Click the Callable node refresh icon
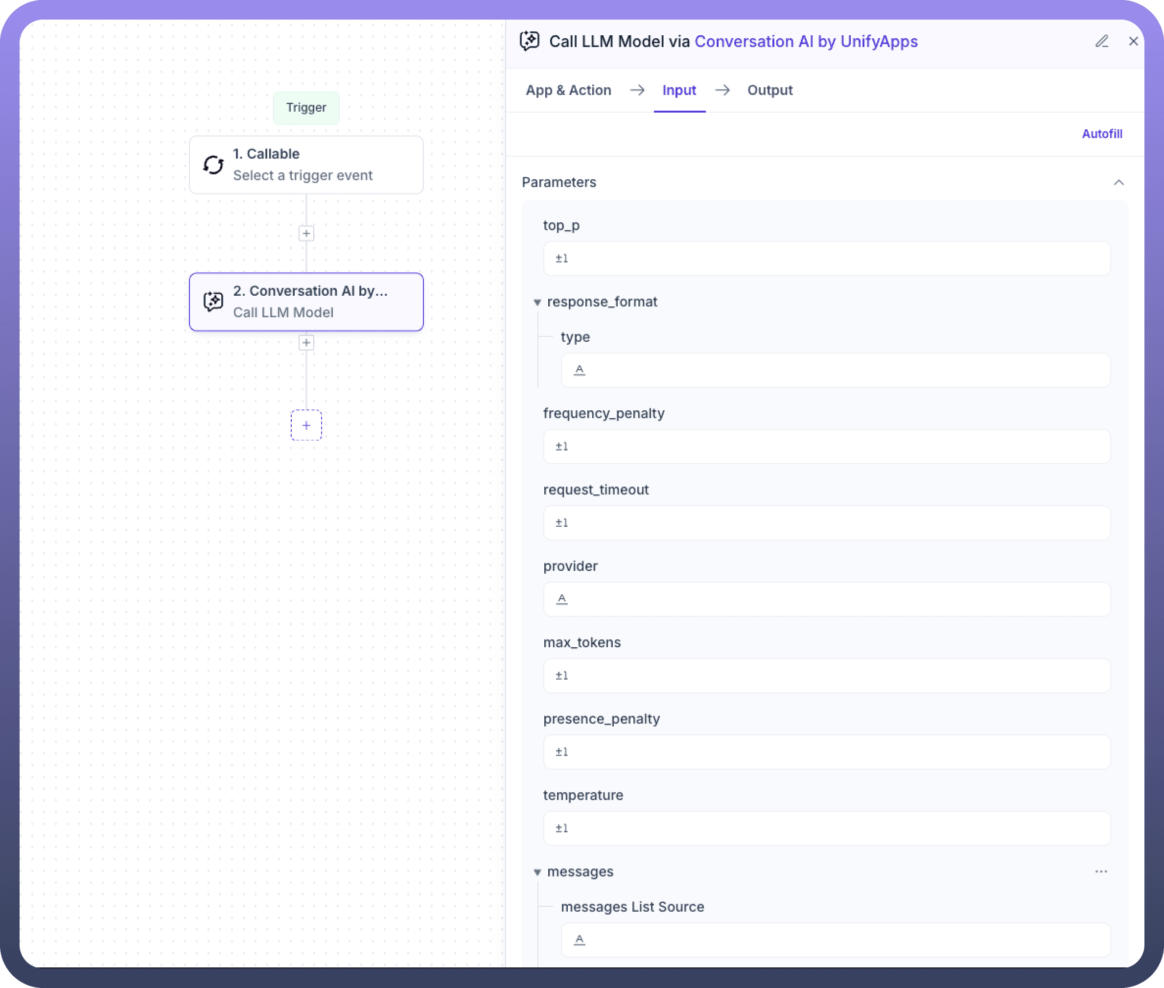Screen dimensions: 1164x988 [x=213, y=165]
